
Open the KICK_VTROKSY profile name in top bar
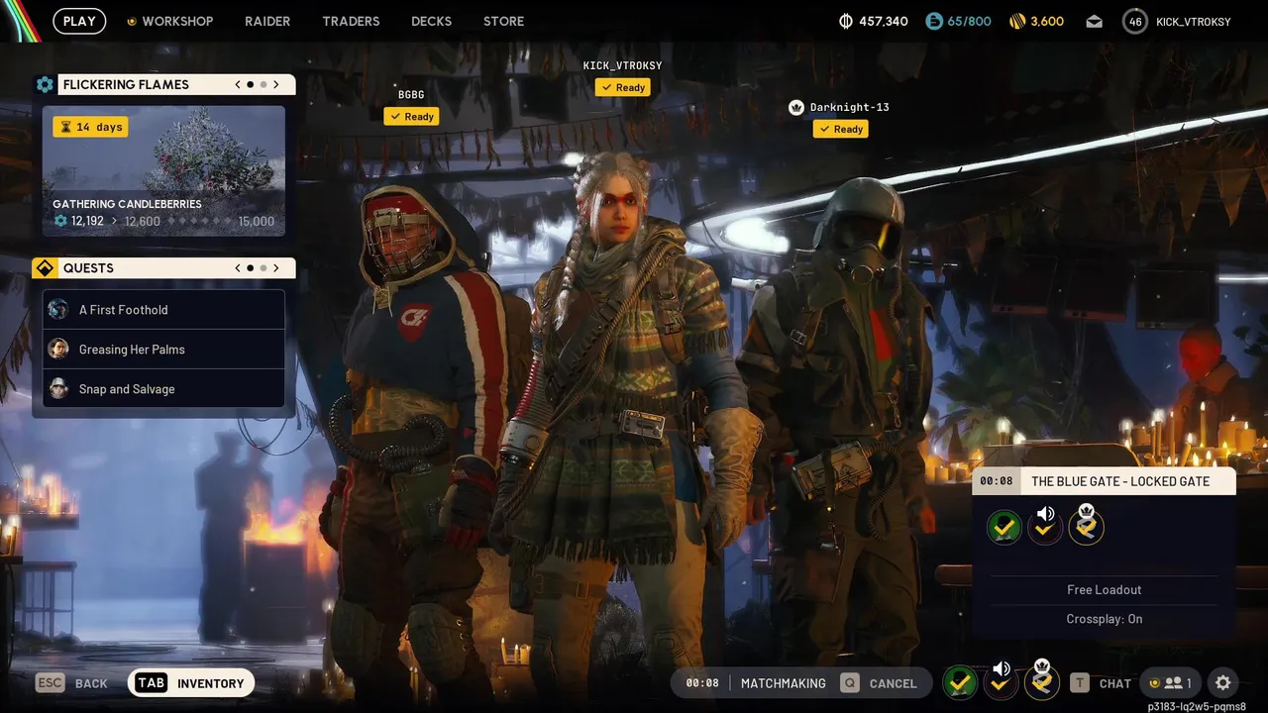pyautogui.click(x=1193, y=21)
